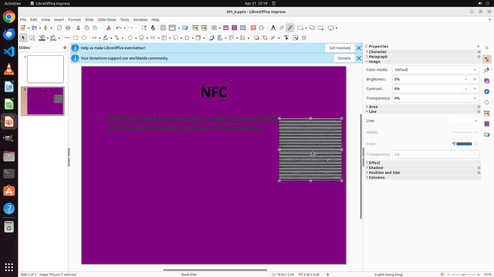494x277 pixels.
Task: Click the Get involved button
Action: [x=340, y=48]
